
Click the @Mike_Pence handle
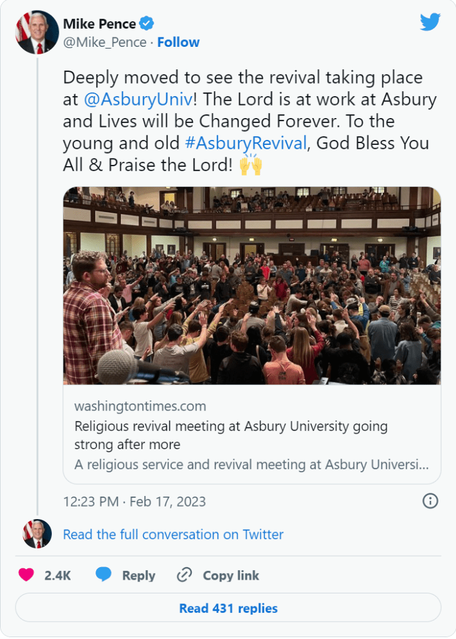[x=104, y=42]
